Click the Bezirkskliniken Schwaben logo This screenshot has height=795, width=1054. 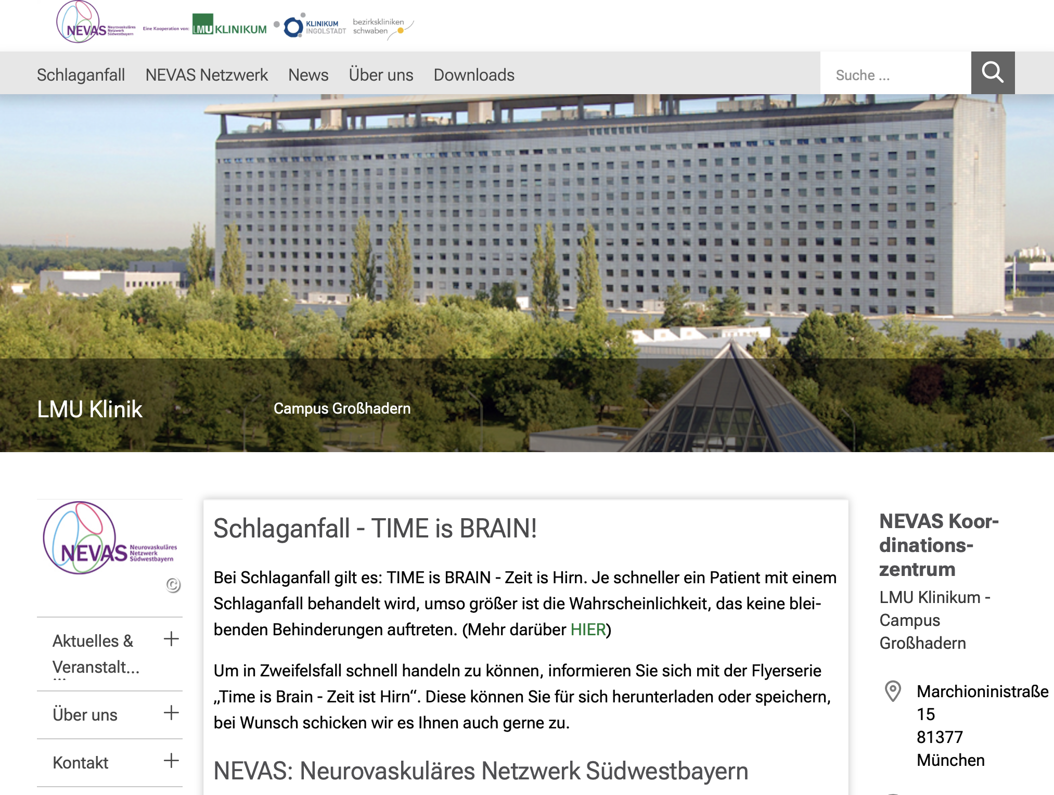[x=382, y=29]
